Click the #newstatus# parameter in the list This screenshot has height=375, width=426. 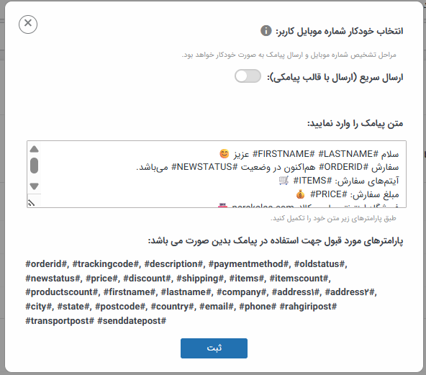(x=53, y=279)
